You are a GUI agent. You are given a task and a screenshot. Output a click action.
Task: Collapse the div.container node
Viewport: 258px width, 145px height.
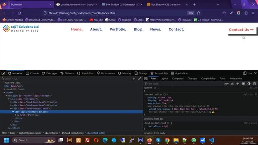(9, 99)
